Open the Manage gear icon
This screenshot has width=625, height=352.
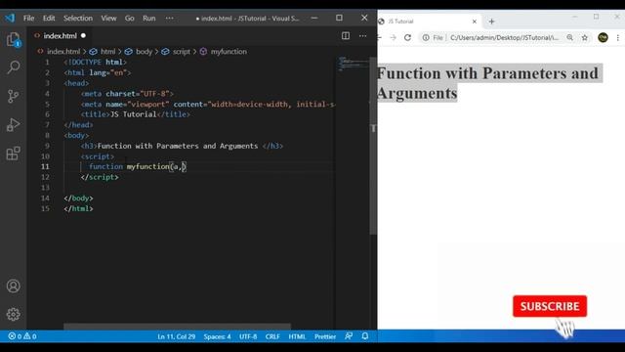13,315
